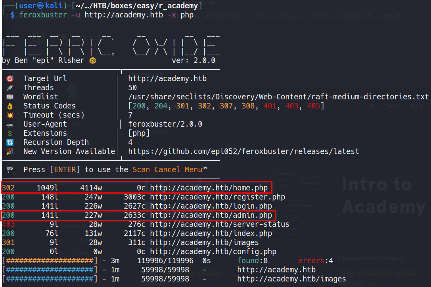Click the dollar icon next to Extensions

[x=10, y=133]
